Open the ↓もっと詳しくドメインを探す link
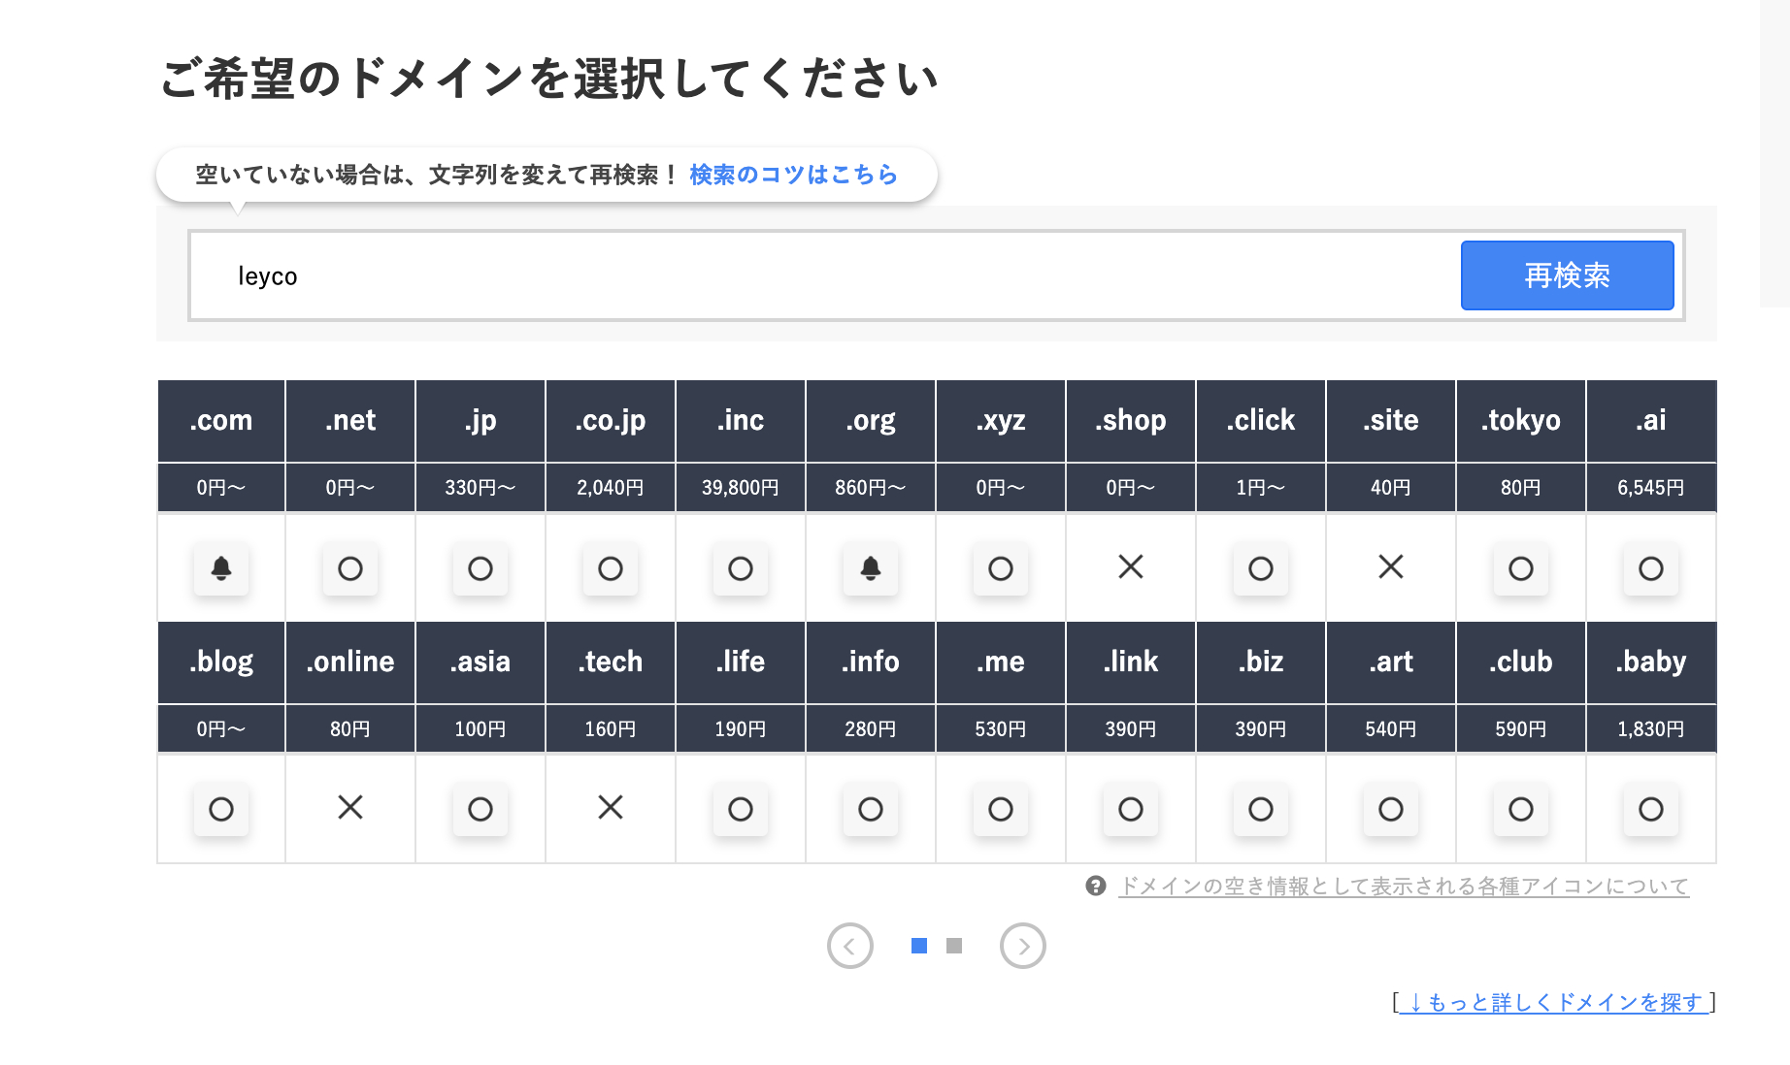The height and width of the screenshot is (1065, 1790). coord(1555,1003)
